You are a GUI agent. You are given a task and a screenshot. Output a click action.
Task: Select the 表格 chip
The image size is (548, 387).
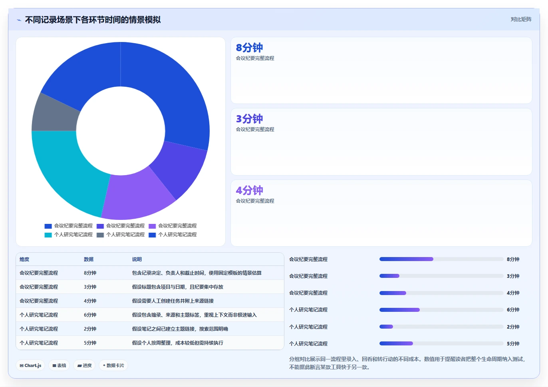[x=59, y=365]
